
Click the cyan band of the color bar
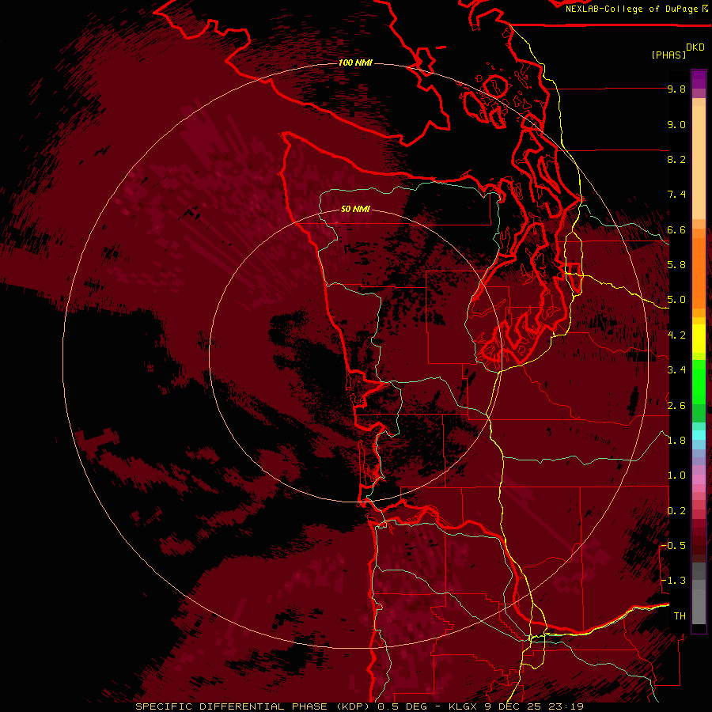[x=699, y=435]
